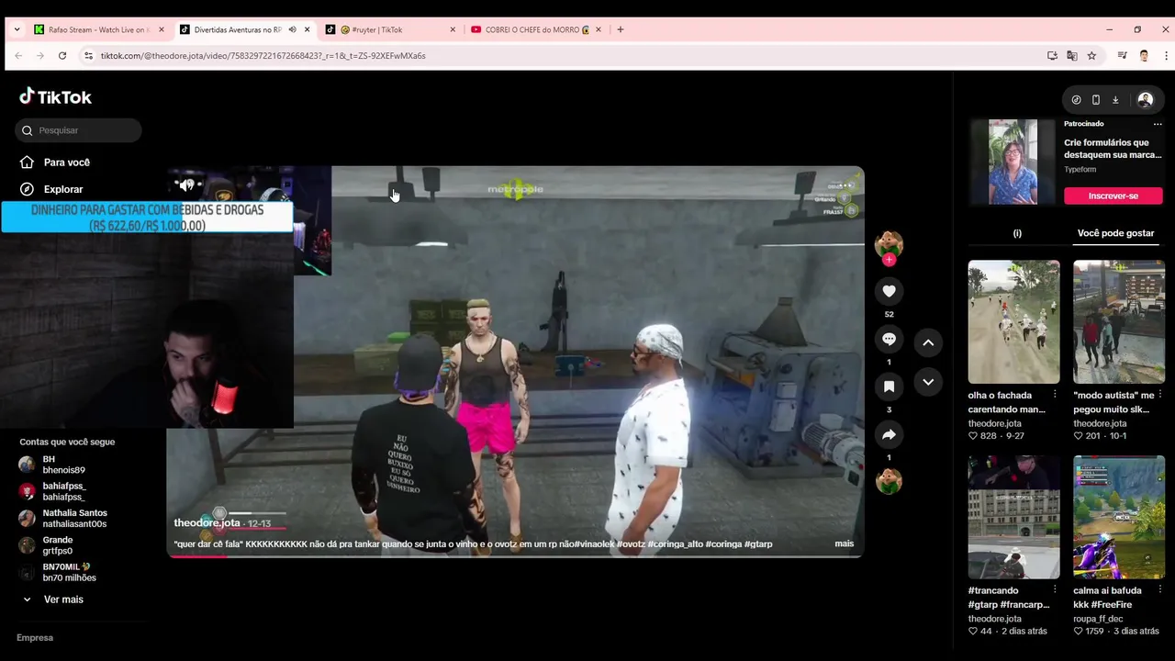Open options for 'modo autista' video
The image size is (1175, 661).
coord(1160,395)
